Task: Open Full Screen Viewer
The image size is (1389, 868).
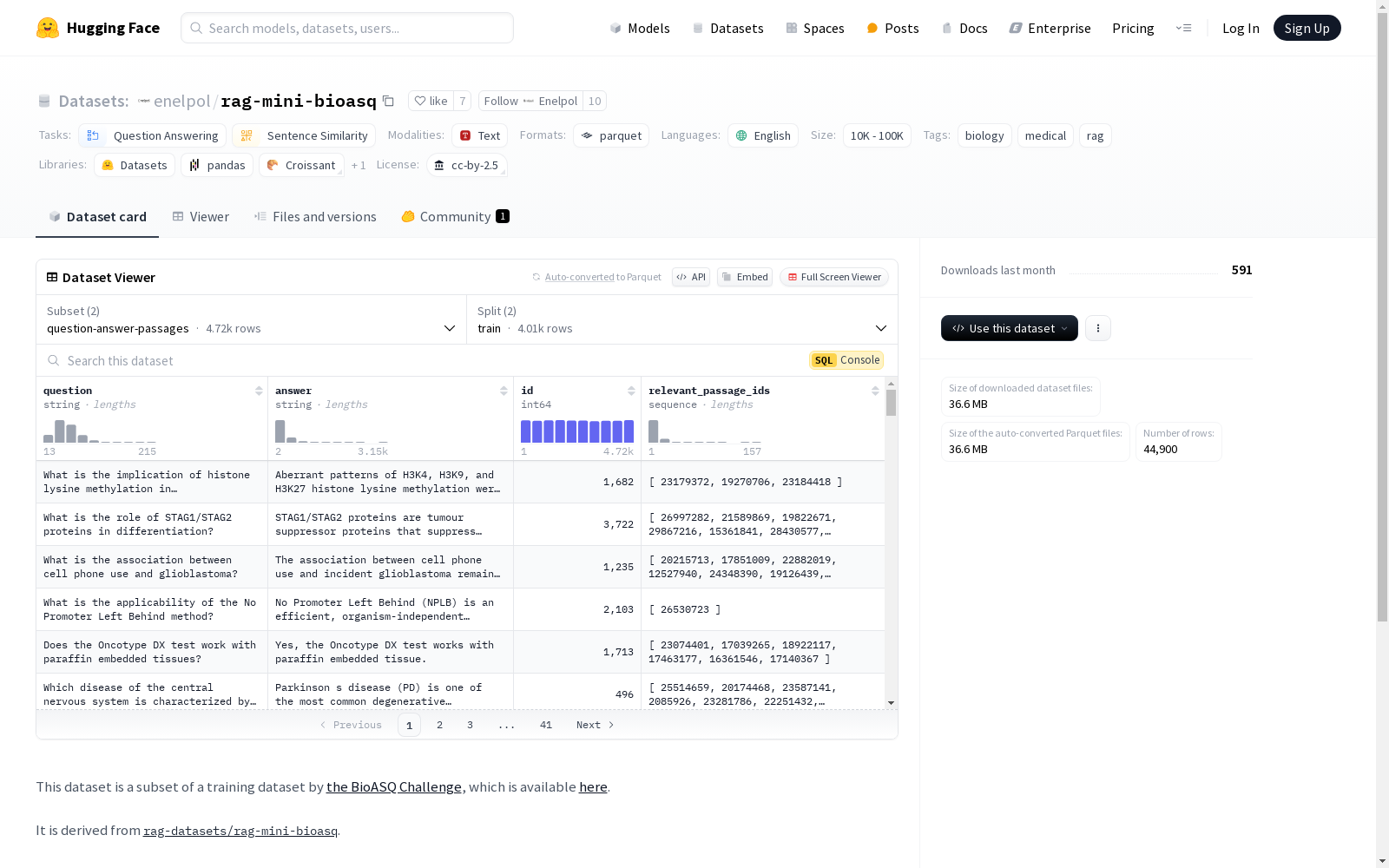Action: (x=834, y=277)
